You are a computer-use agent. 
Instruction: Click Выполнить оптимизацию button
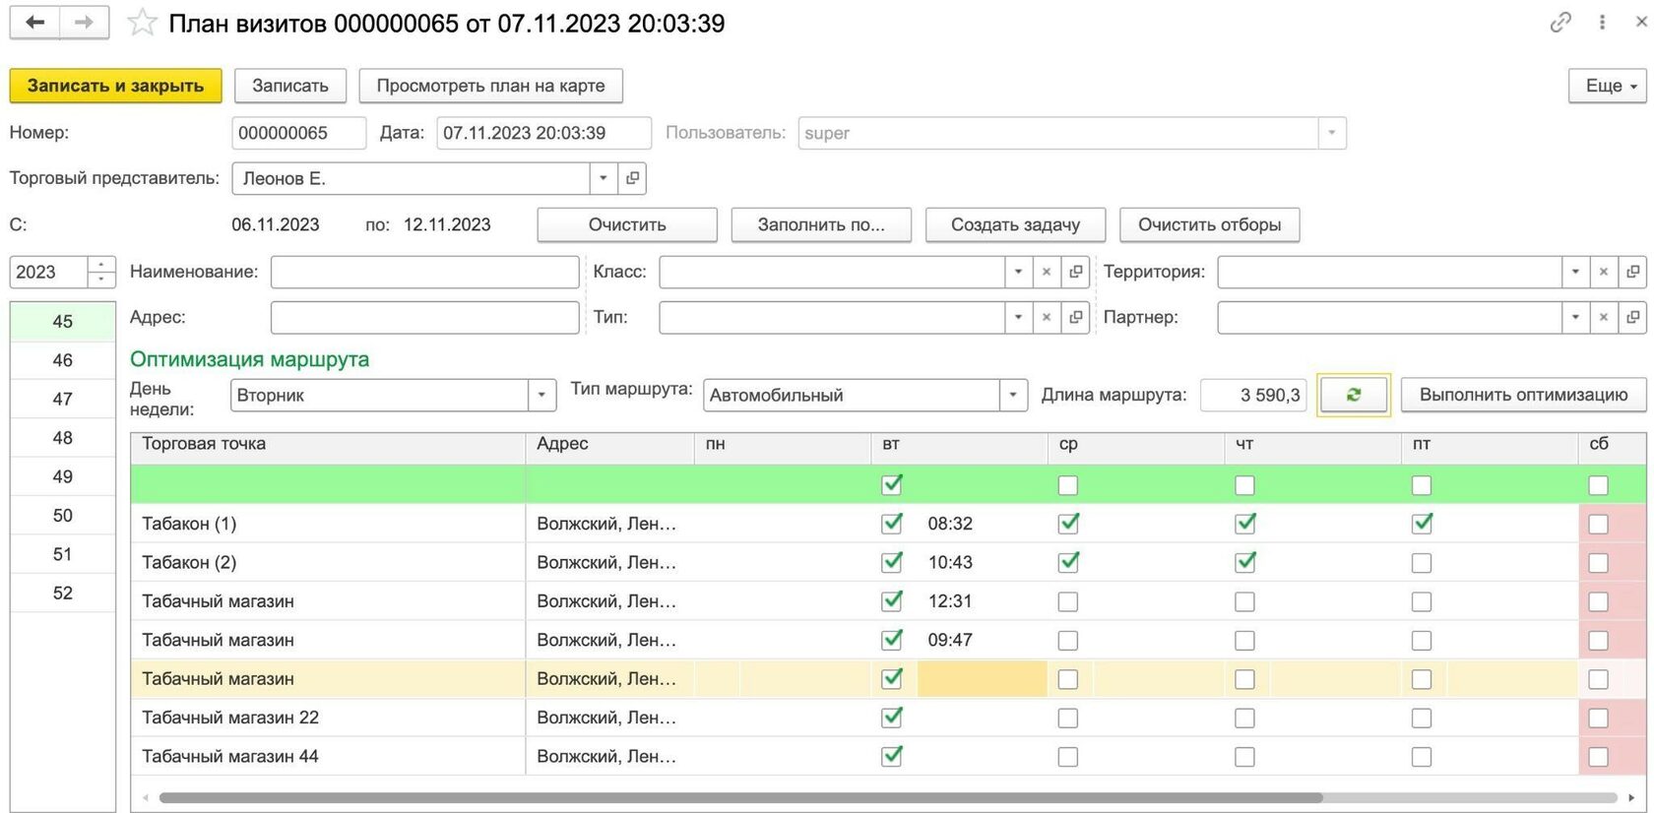1523,395
